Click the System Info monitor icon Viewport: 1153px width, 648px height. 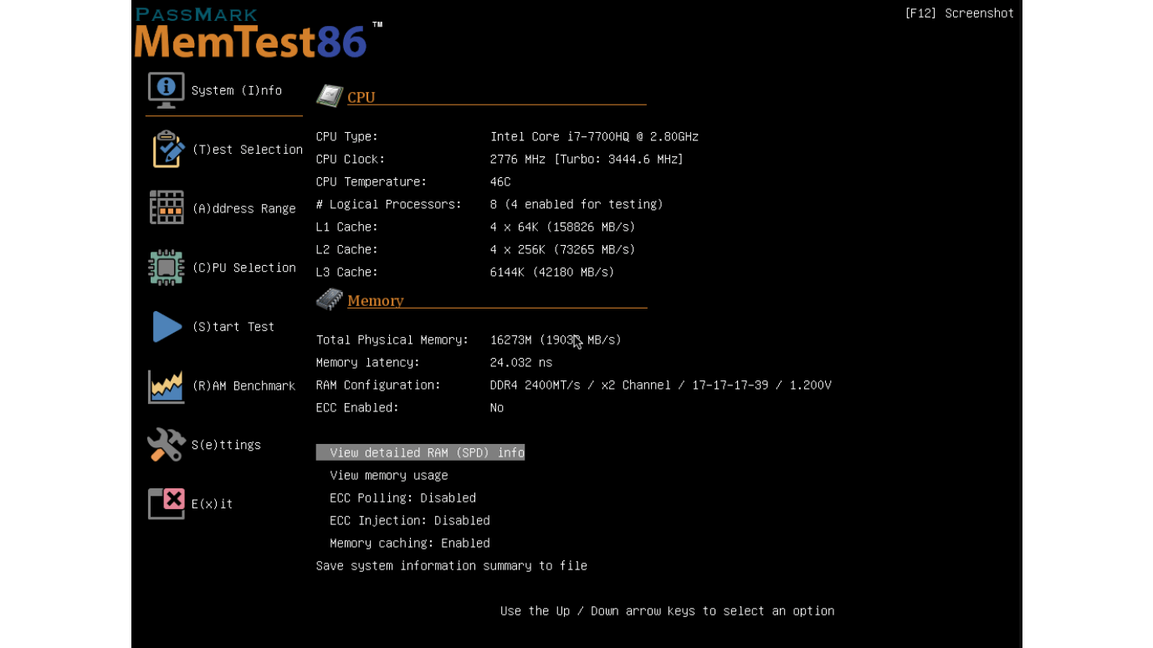pyautogui.click(x=166, y=89)
